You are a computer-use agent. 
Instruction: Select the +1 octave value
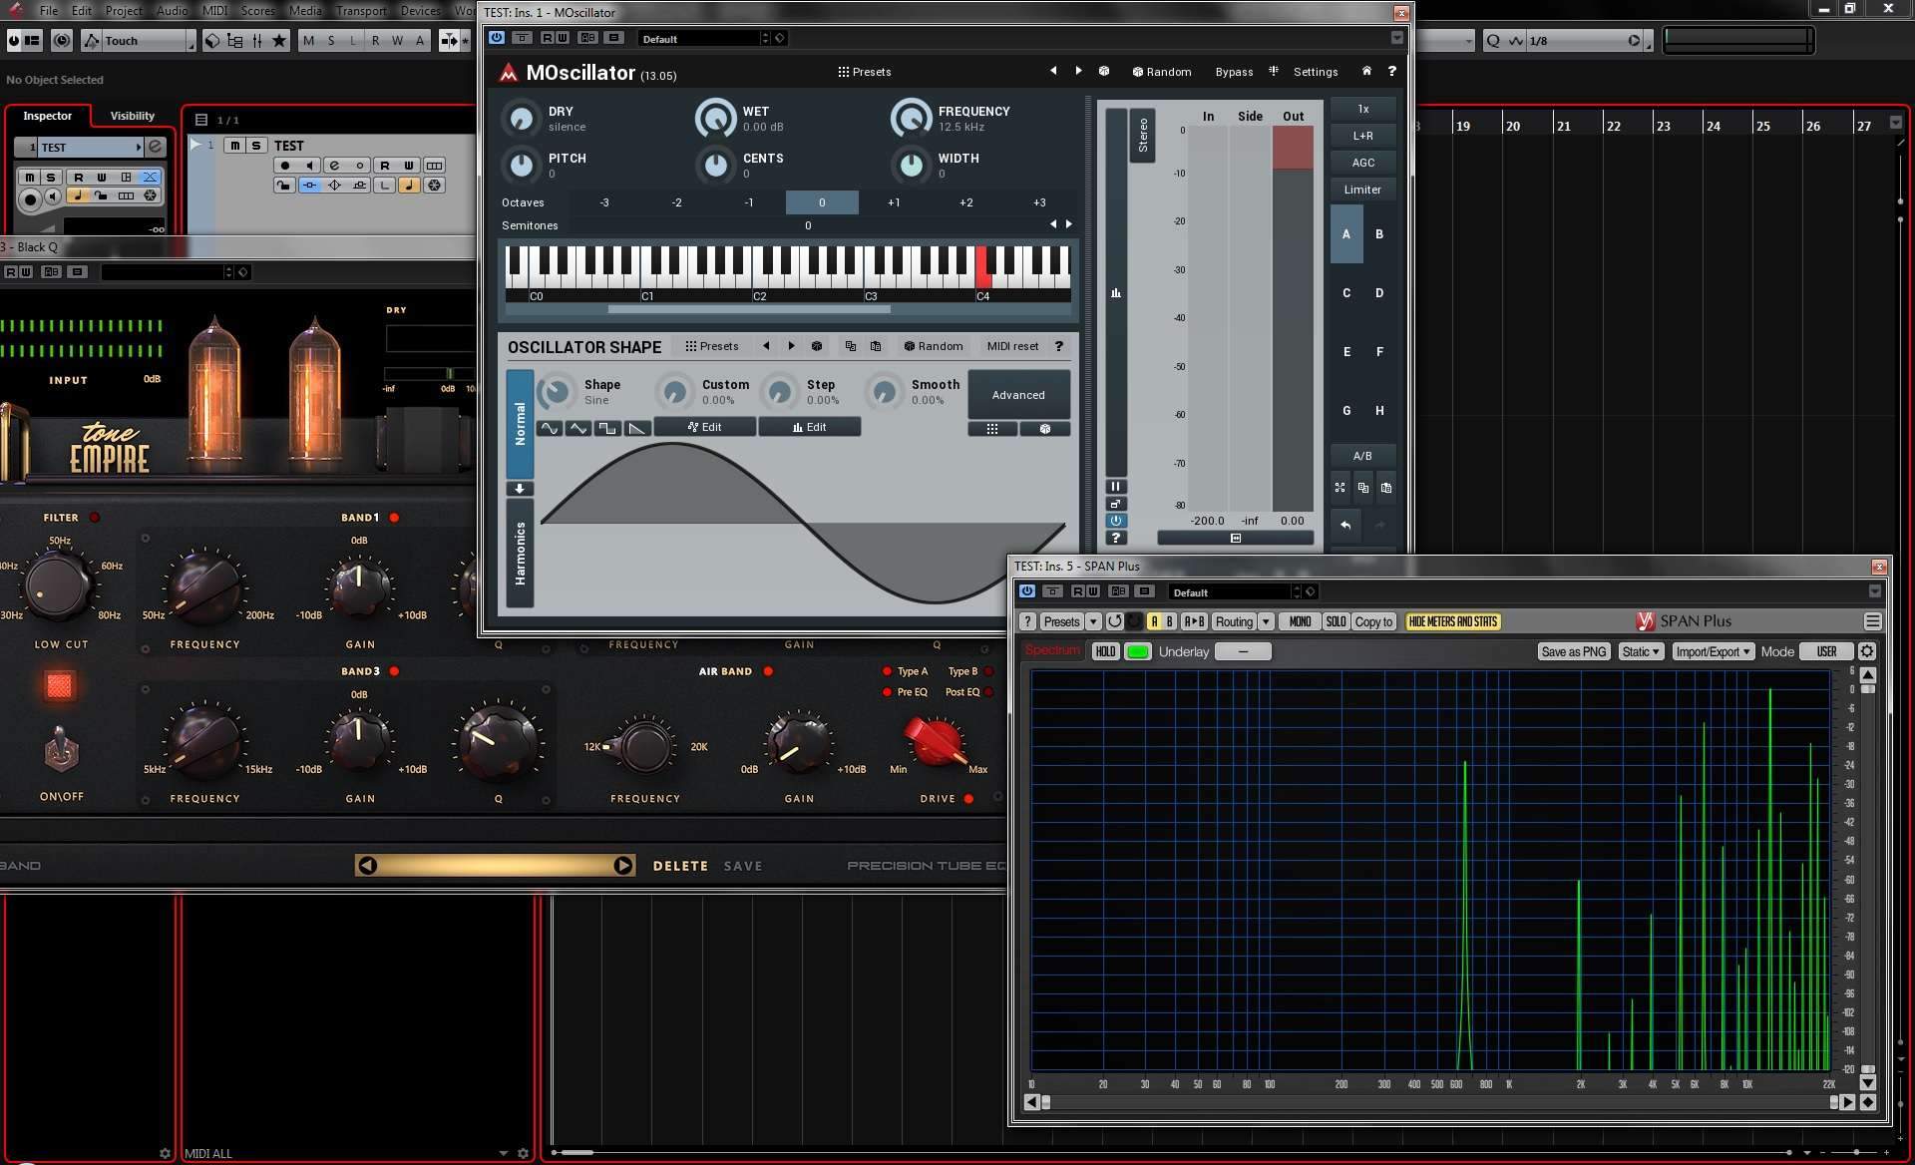click(x=894, y=202)
